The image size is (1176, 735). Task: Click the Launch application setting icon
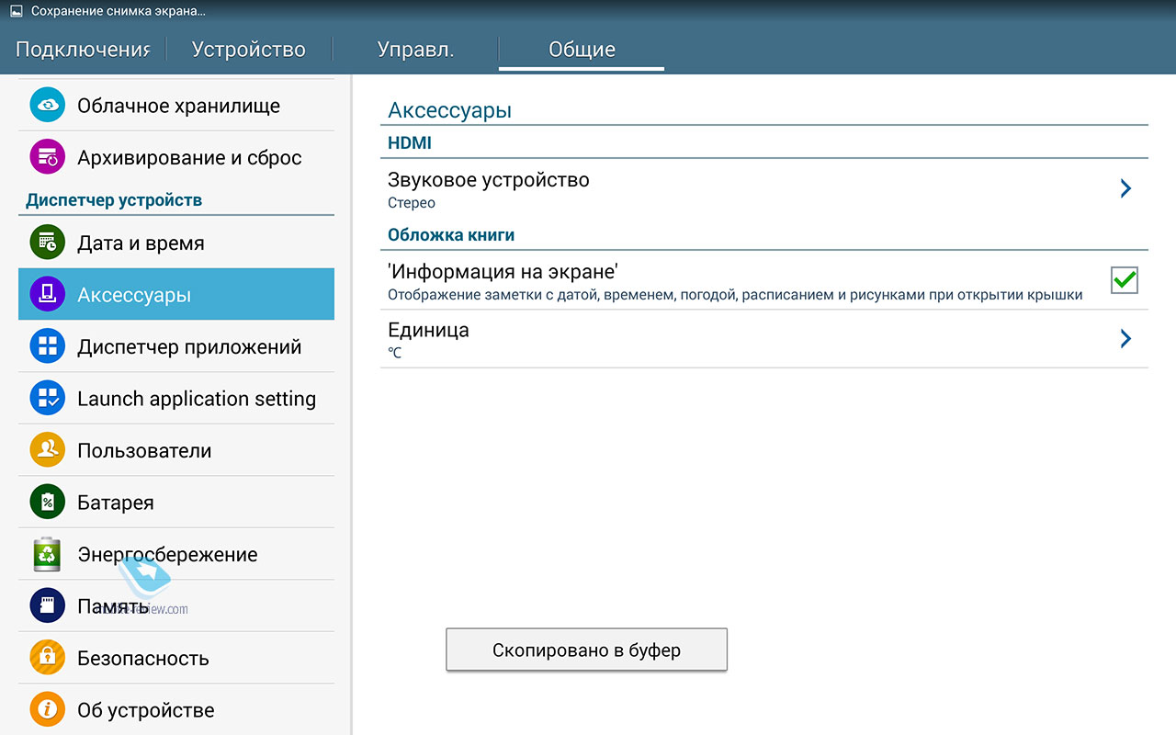(47, 399)
